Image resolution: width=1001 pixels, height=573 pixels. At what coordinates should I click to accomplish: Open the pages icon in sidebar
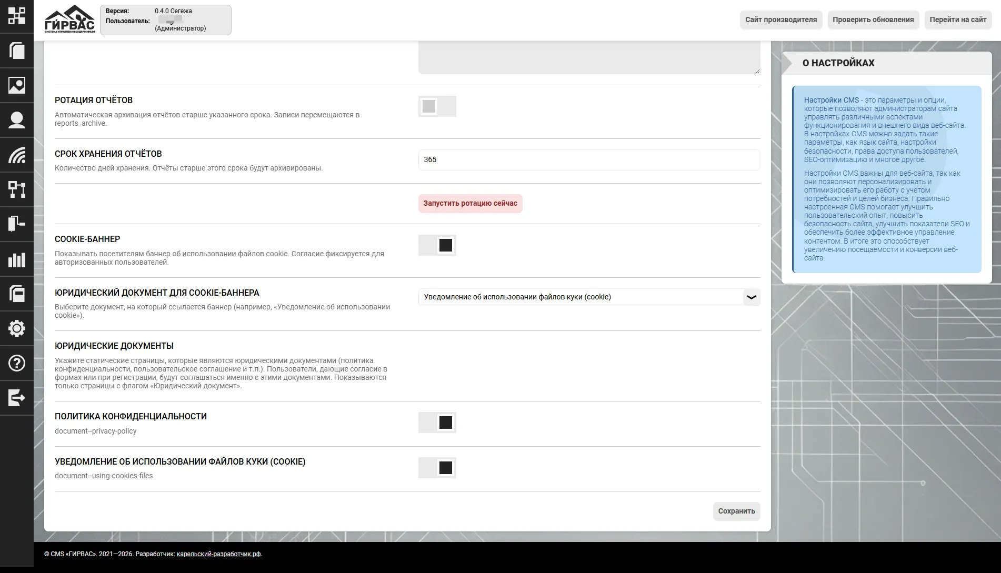(17, 51)
